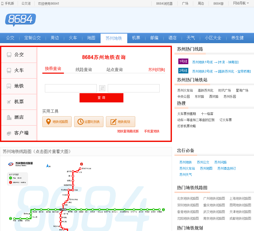Open 小区大全 in the navigation bar
This screenshot has height=231, width=254.
click(x=213, y=38)
